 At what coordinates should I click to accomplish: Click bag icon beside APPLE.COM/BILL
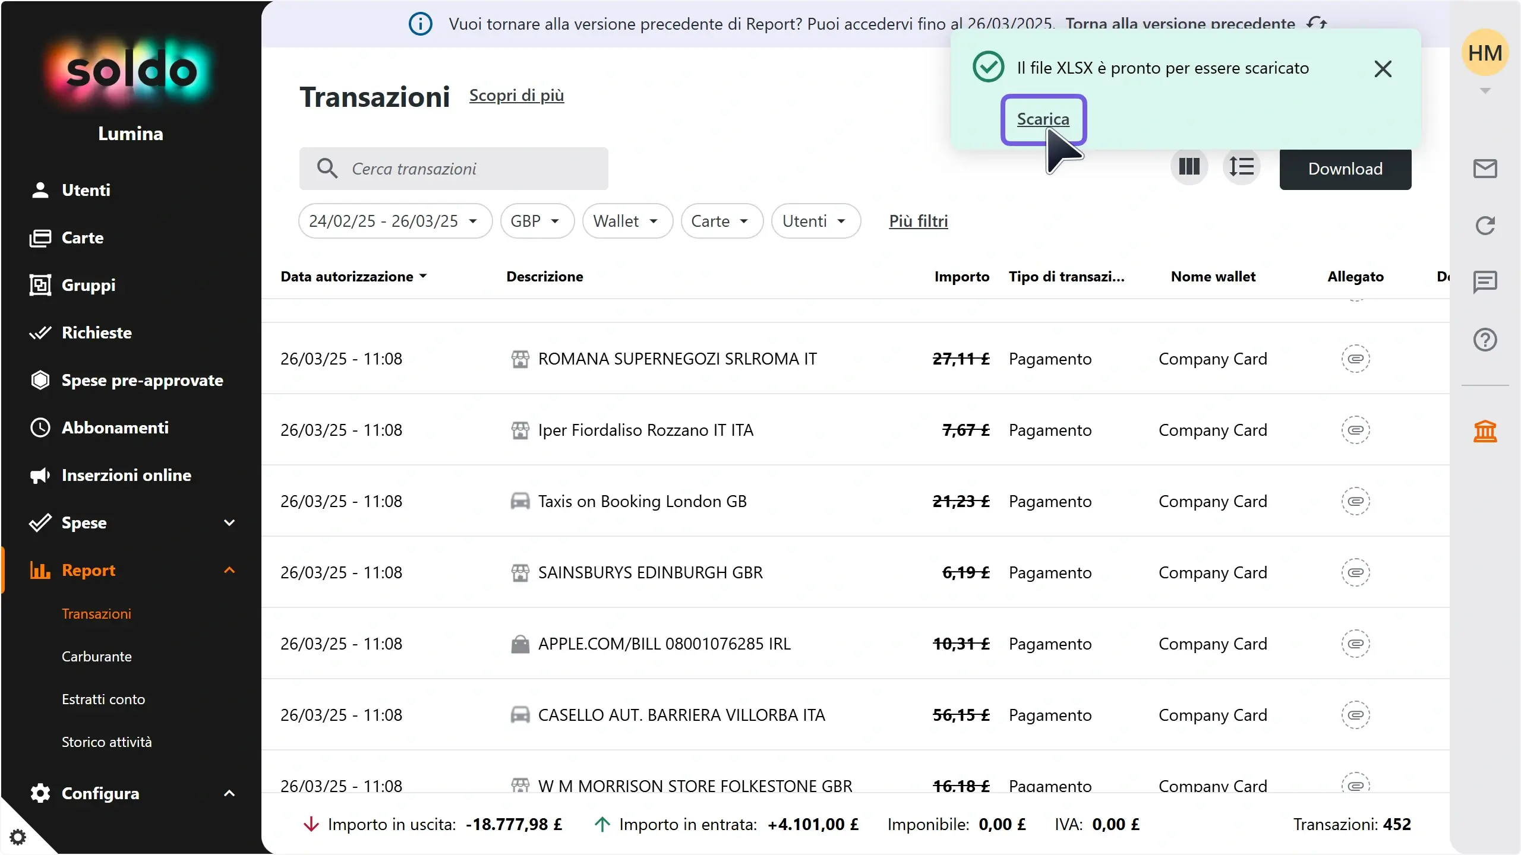520,644
